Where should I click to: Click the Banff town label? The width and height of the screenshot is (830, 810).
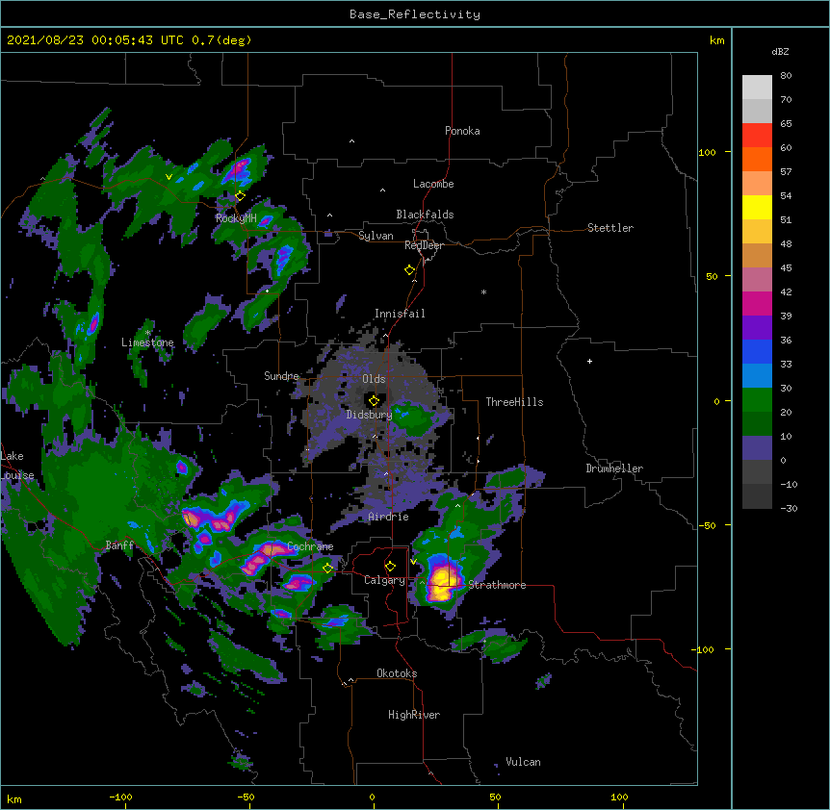tap(119, 545)
